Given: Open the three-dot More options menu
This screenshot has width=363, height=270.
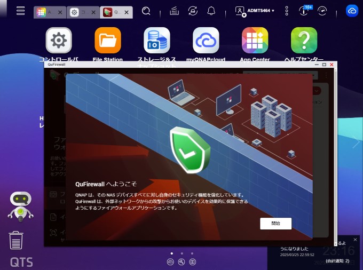Looking at the screenshot, I should (287, 11).
